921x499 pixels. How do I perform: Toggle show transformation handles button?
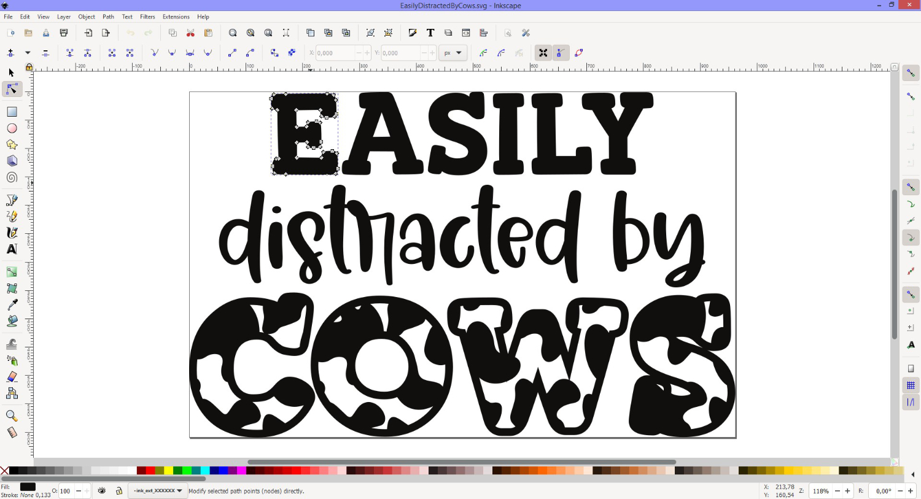coord(543,53)
